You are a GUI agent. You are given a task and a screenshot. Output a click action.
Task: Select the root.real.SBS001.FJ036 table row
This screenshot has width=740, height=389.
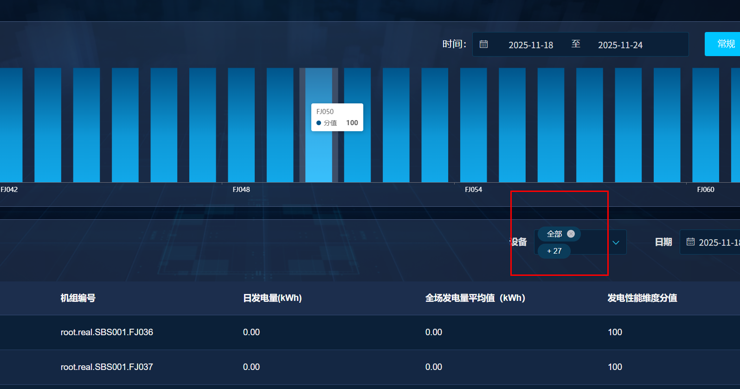tap(107, 332)
